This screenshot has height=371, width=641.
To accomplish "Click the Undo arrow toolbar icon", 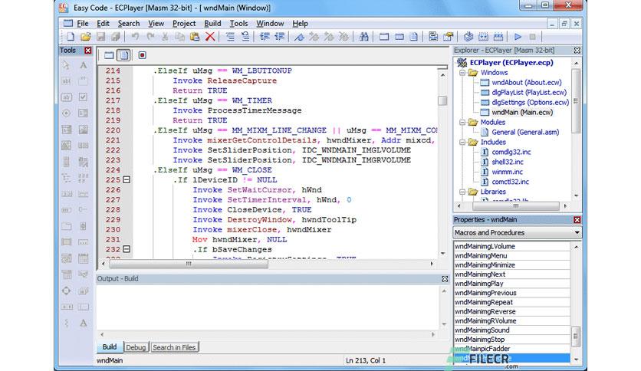I will [135, 37].
